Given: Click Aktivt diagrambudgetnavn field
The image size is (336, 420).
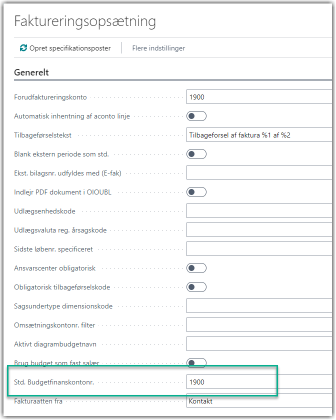Looking at the screenshot, I should coord(259,344).
